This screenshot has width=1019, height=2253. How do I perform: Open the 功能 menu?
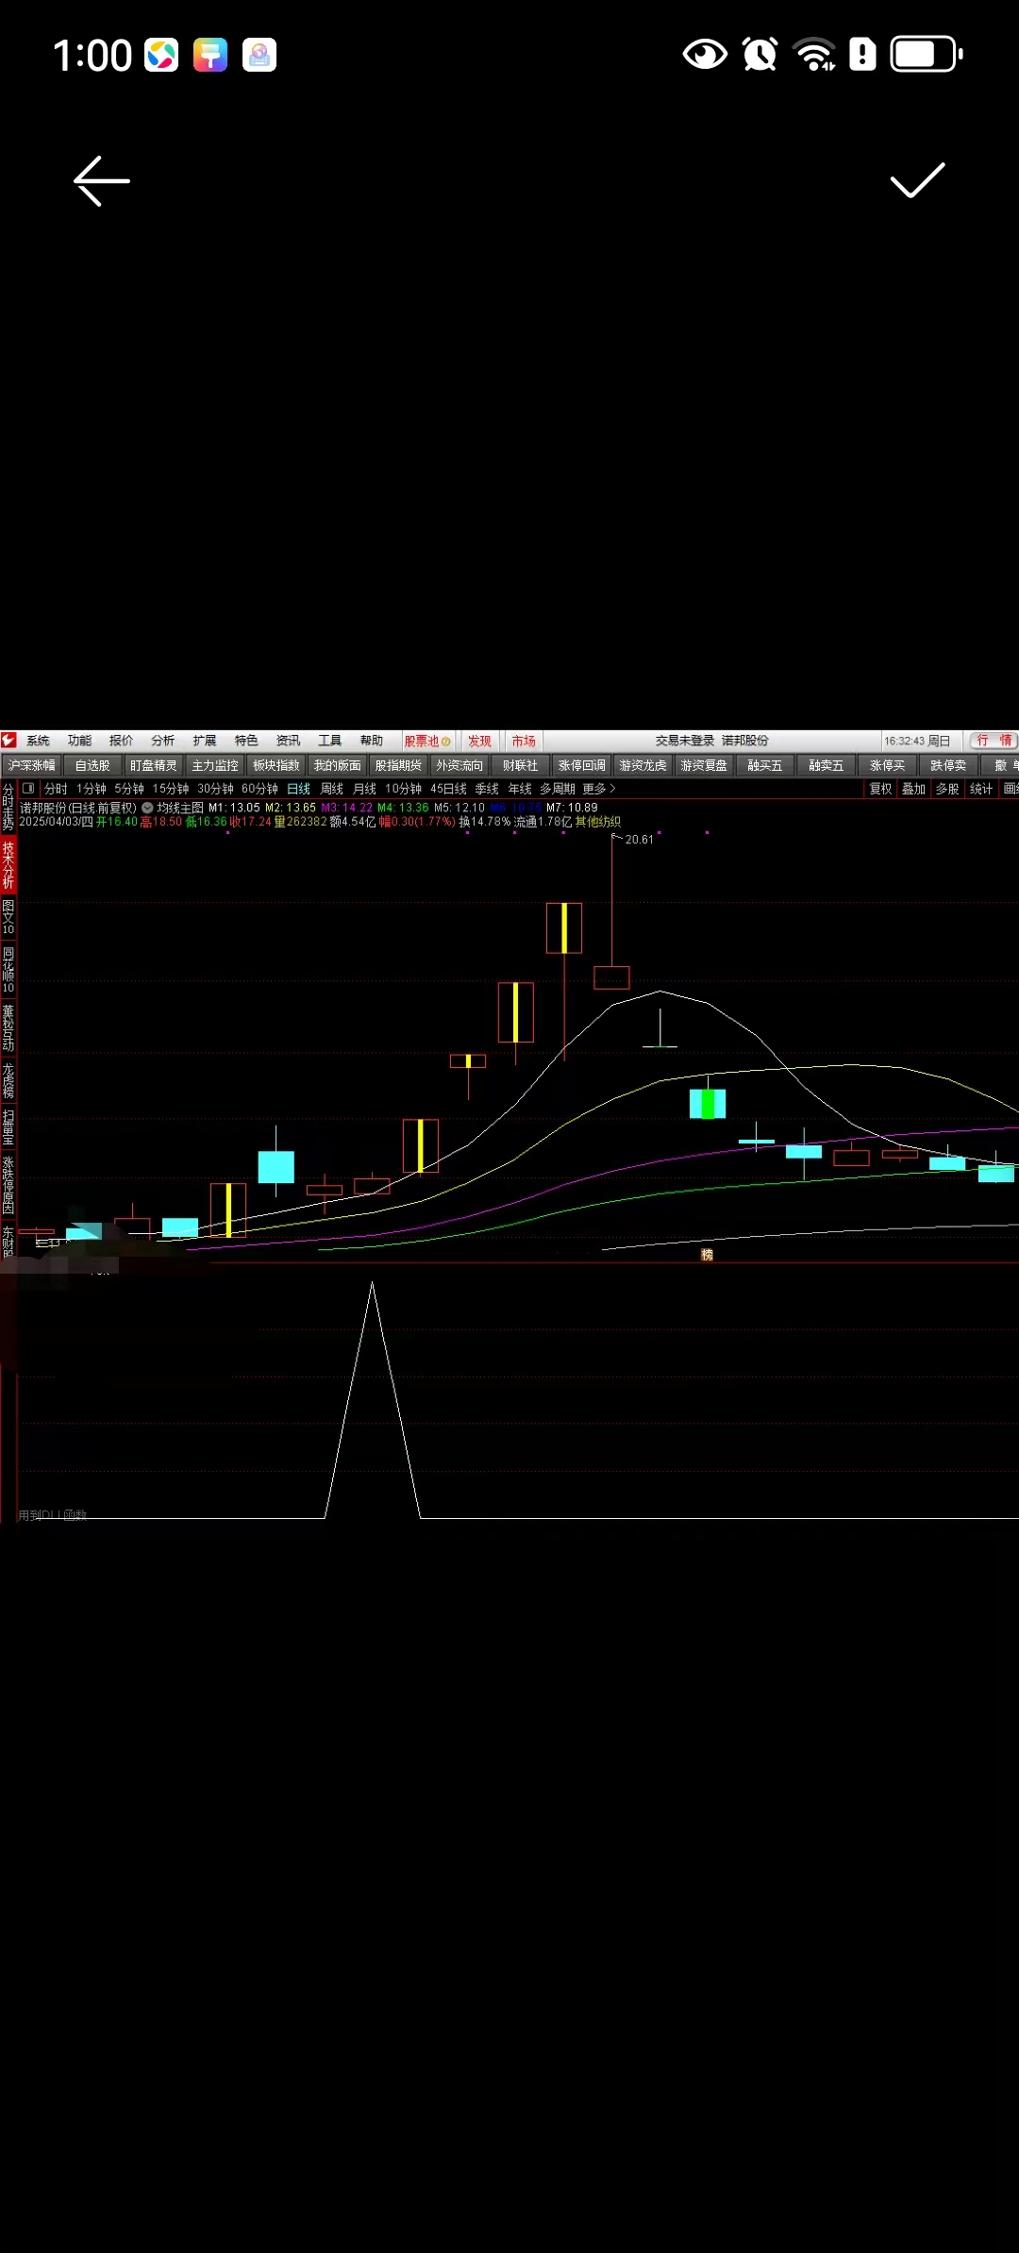click(79, 741)
